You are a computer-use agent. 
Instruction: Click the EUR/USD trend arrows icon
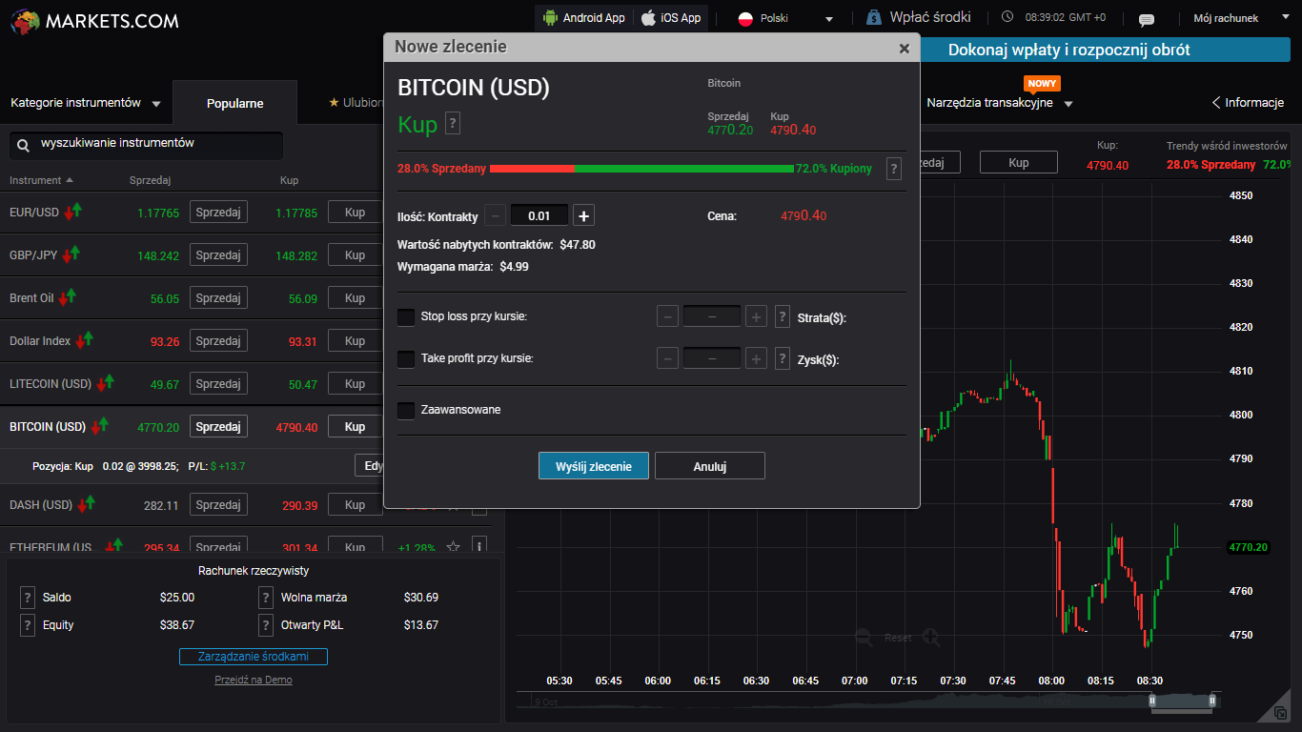point(73,212)
